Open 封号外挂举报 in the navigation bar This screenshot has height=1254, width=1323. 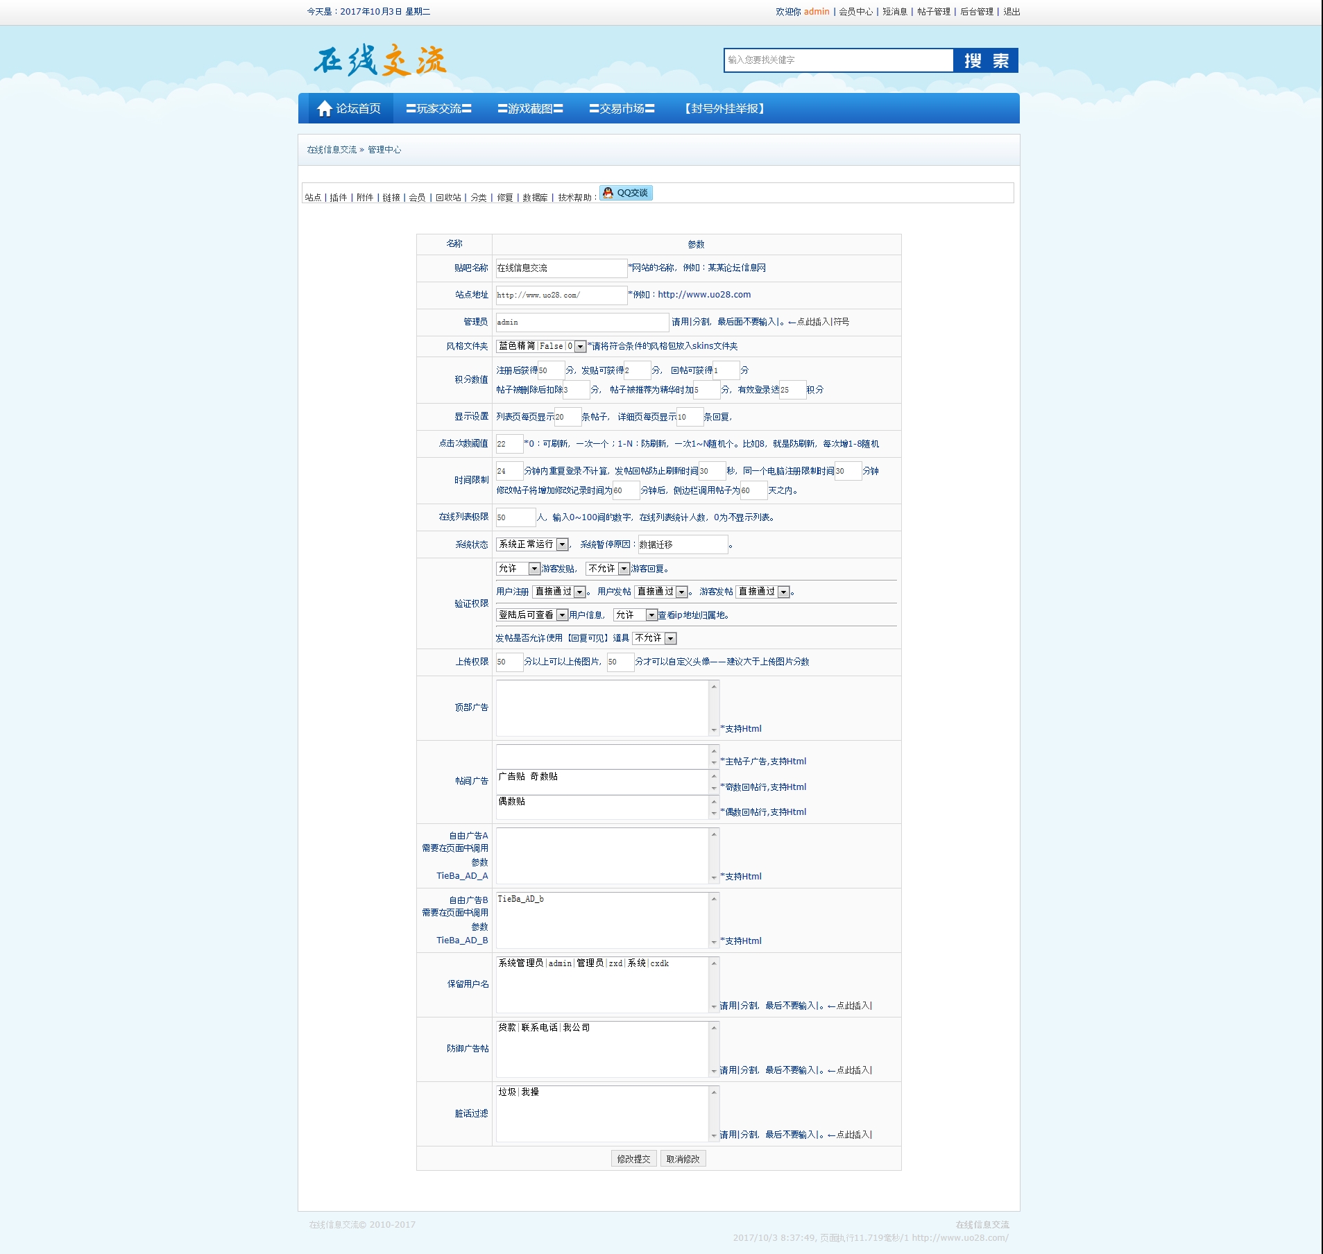tap(724, 109)
